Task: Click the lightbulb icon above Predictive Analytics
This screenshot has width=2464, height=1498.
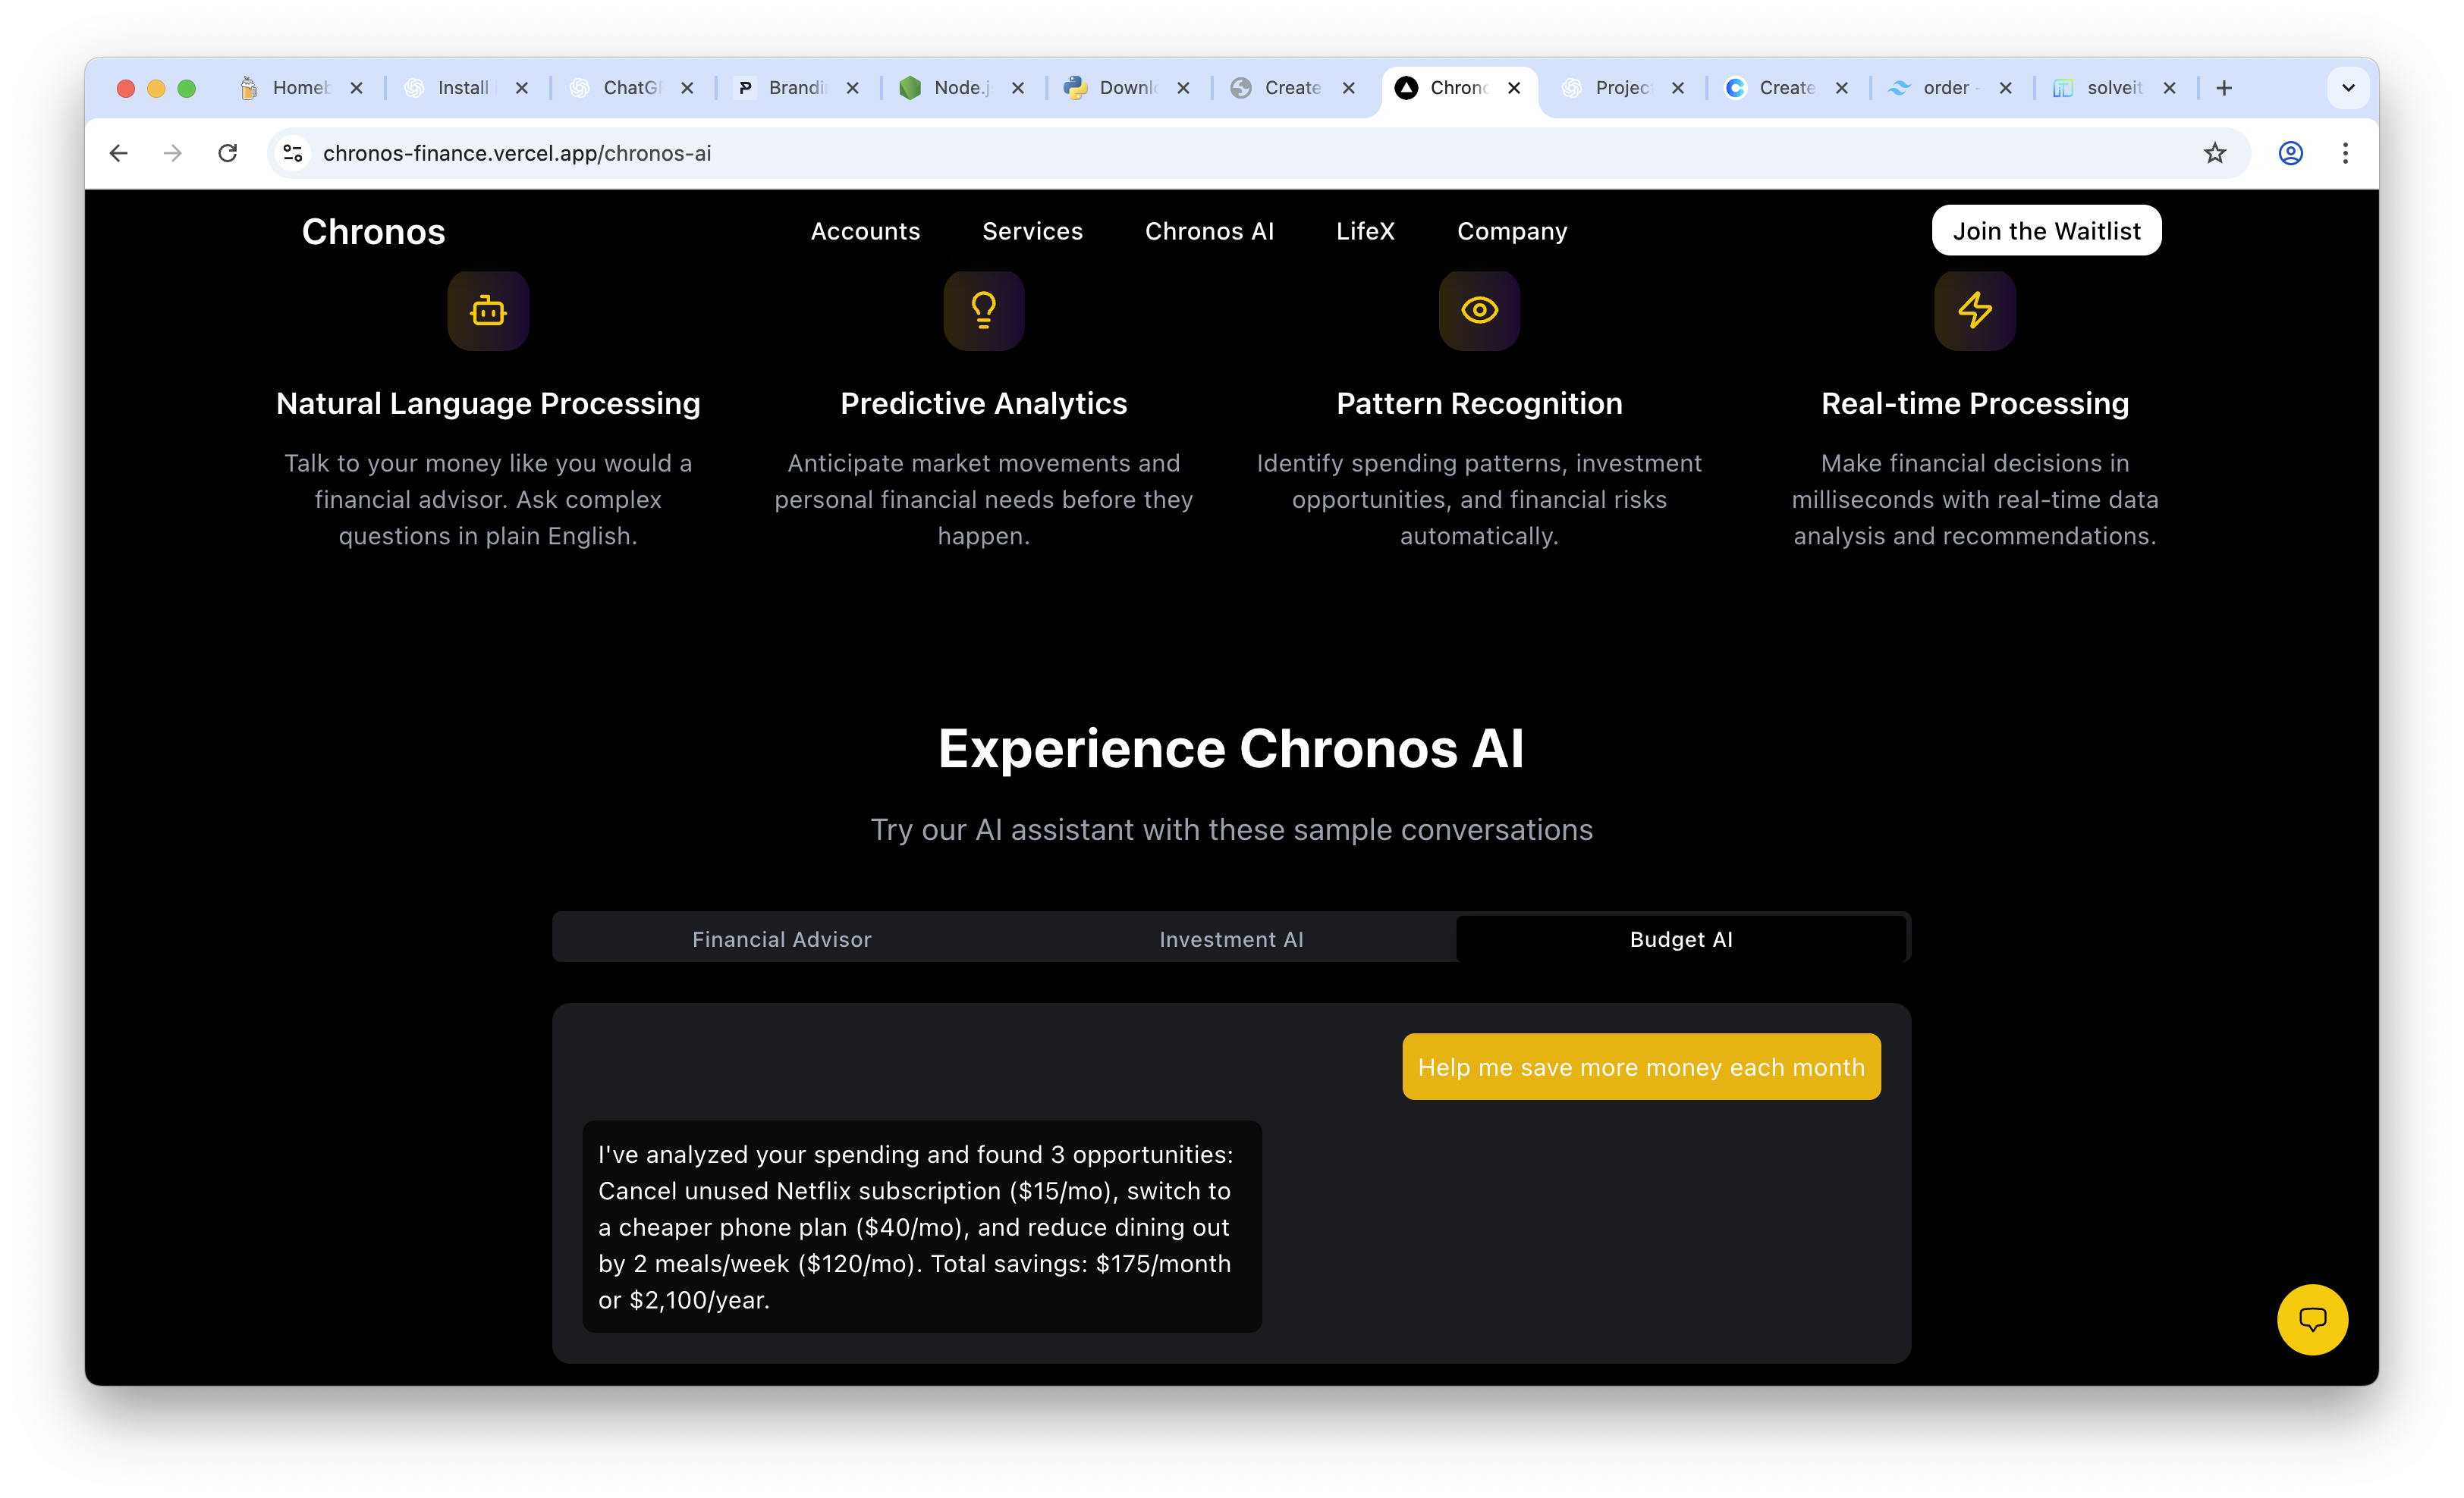Action: (x=984, y=311)
